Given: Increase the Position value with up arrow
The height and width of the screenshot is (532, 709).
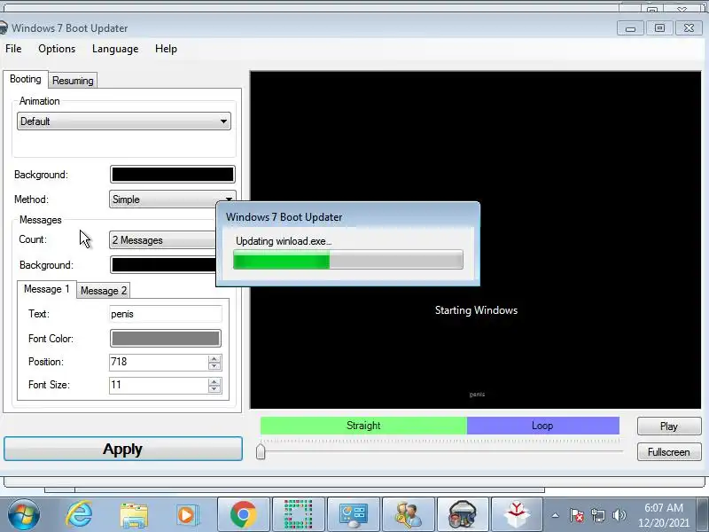Looking at the screenshot, I should coord(214,358).
